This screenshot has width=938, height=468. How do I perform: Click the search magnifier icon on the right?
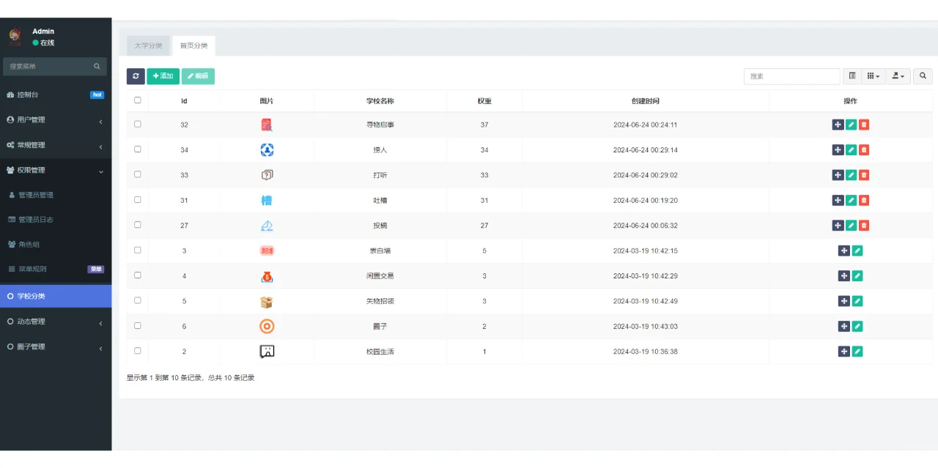point(922,75)
